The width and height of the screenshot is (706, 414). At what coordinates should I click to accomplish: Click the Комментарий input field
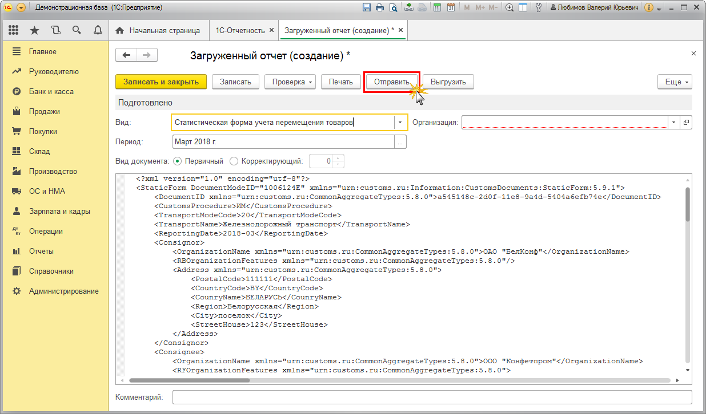pos(432,397)
